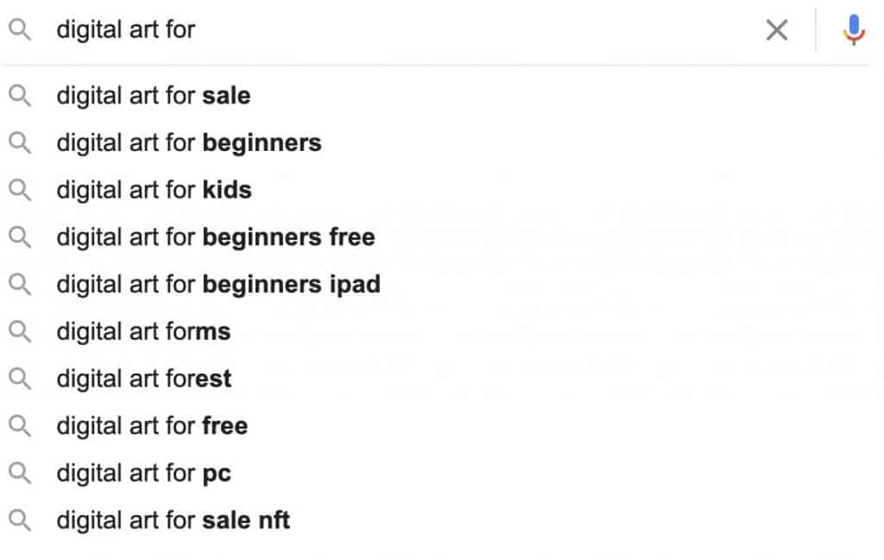Select the 'digital art for sale' suggestion
The height and width of the screenshot is (560, 884).
[153, 96]
